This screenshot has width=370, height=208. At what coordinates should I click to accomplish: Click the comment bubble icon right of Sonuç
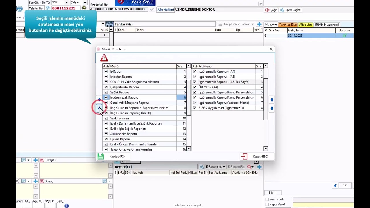coord(105,181)
